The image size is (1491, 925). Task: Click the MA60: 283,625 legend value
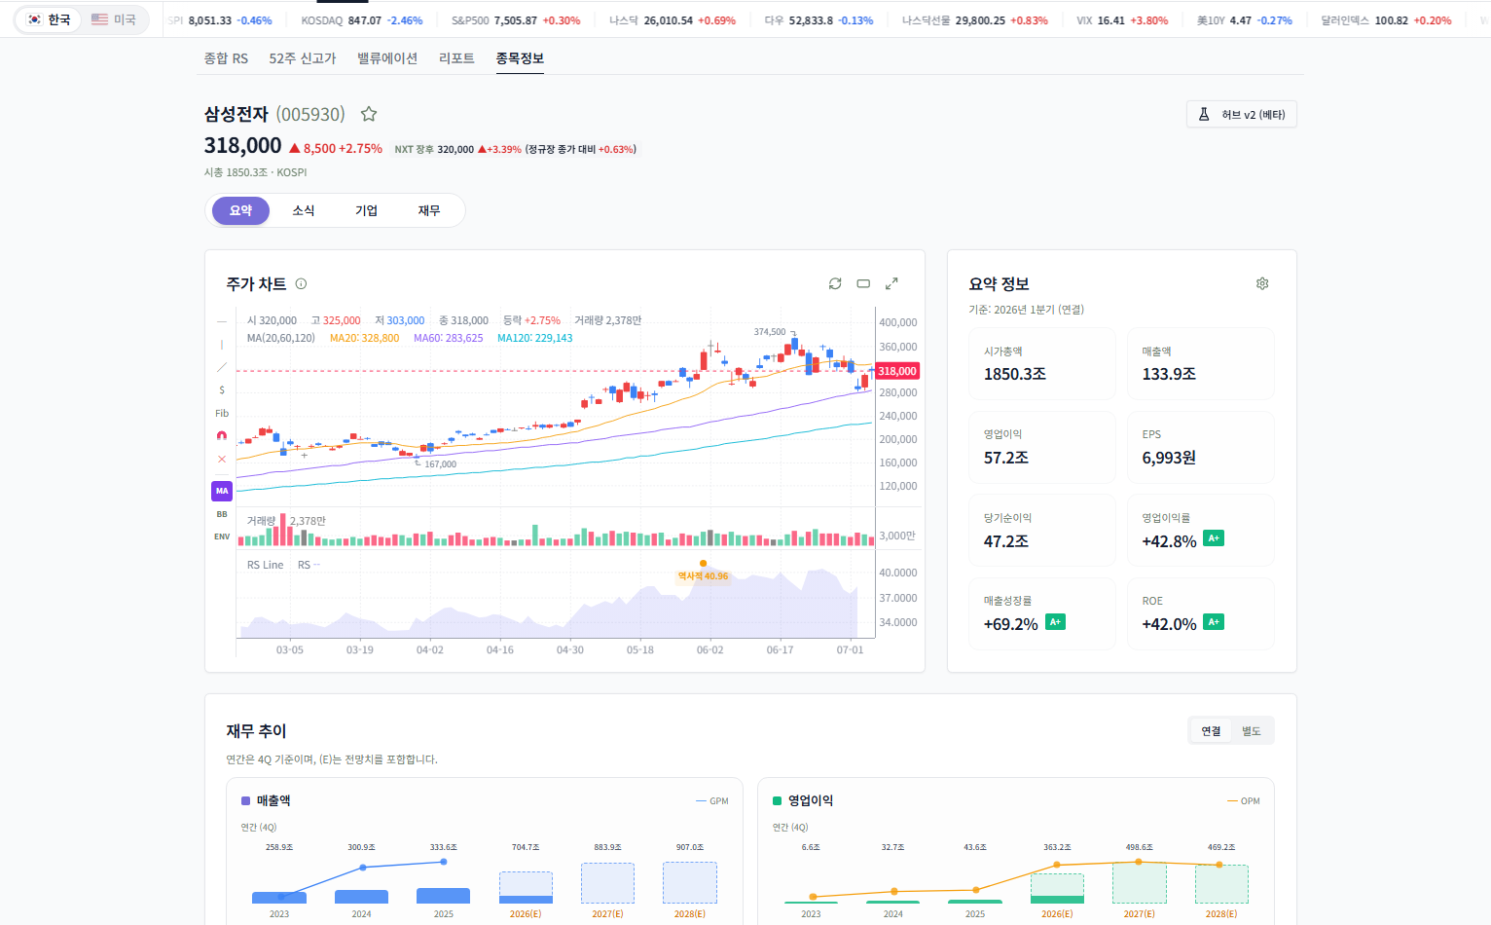(x=448, y=338)
